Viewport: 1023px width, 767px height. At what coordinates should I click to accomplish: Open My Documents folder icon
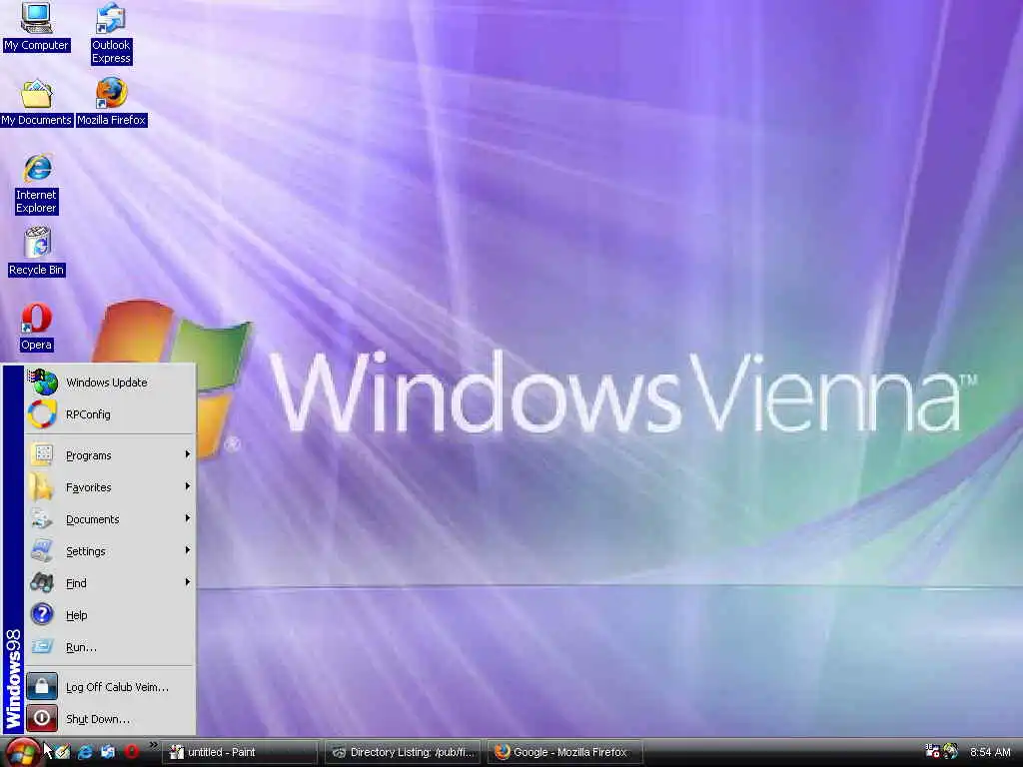tap(36, 102)
